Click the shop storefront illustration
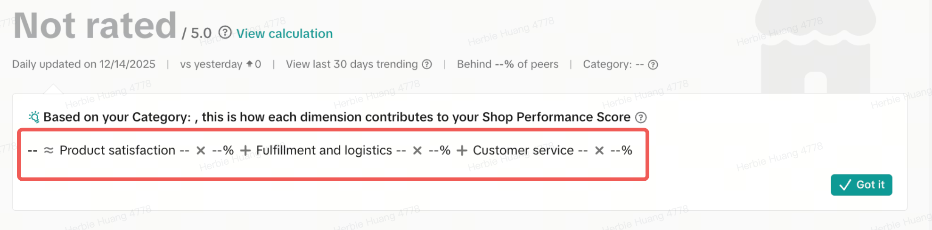This screenshot has width=932, height=230. (815, 47)
